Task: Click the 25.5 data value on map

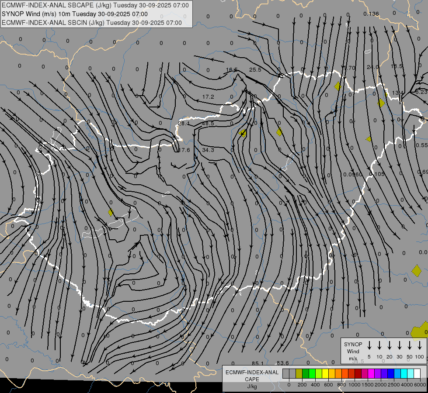Action: (x=255, y=70)
